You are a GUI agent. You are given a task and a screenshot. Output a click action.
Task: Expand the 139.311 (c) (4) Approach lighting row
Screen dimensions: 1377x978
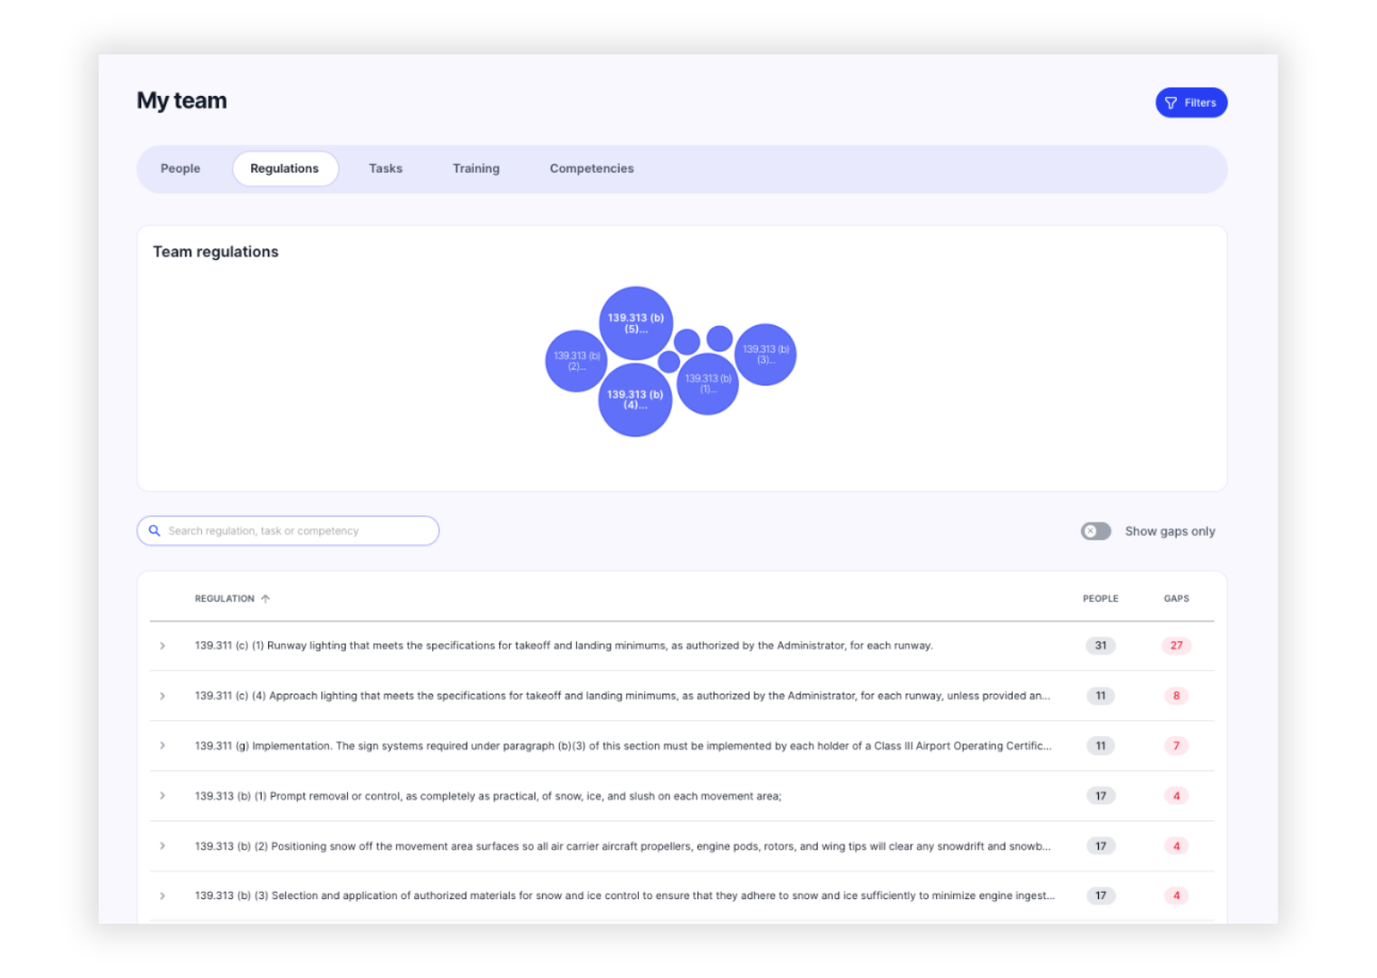(x=162, y=696)
